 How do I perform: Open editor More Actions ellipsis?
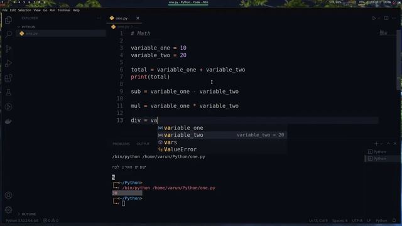coord(394,18)
